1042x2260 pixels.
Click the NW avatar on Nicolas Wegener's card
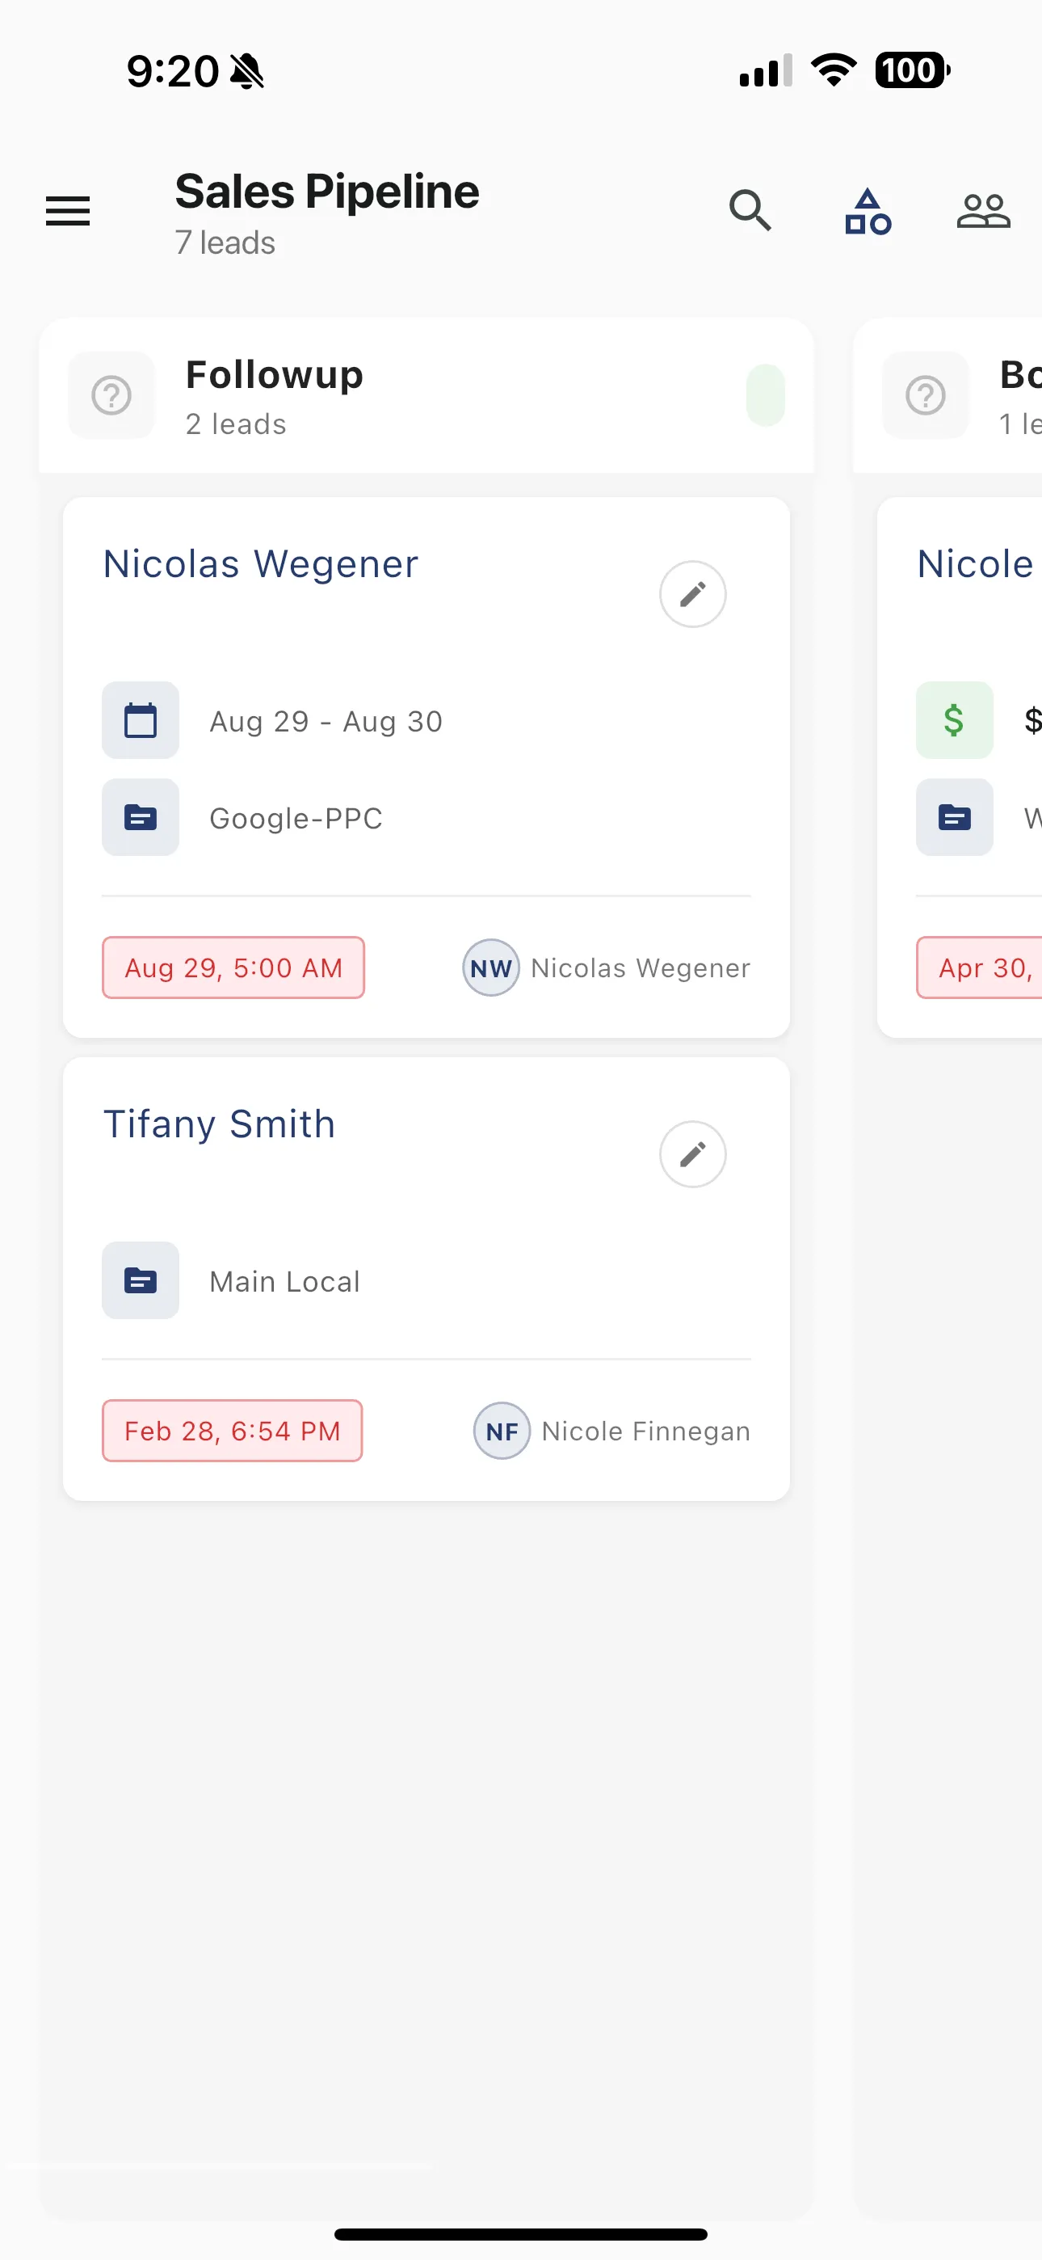pyautogui.click(x=489, y=968)
